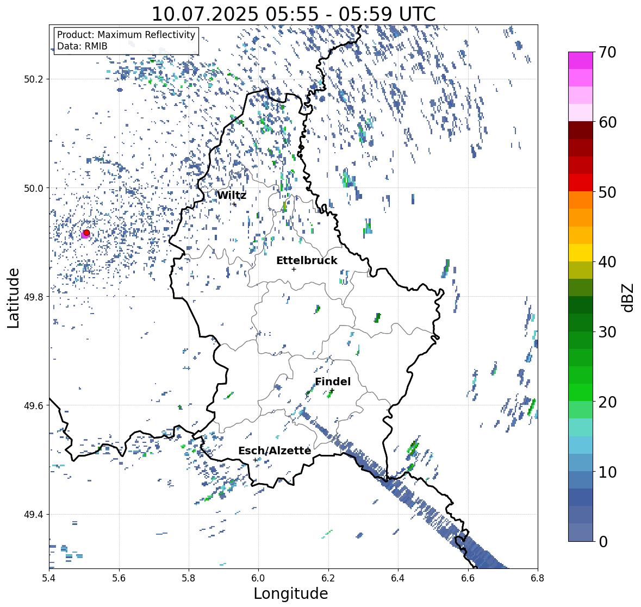Click the orange swatch just below 50
This screenshot has height=607, width=641.
click(x=581, y=200)
